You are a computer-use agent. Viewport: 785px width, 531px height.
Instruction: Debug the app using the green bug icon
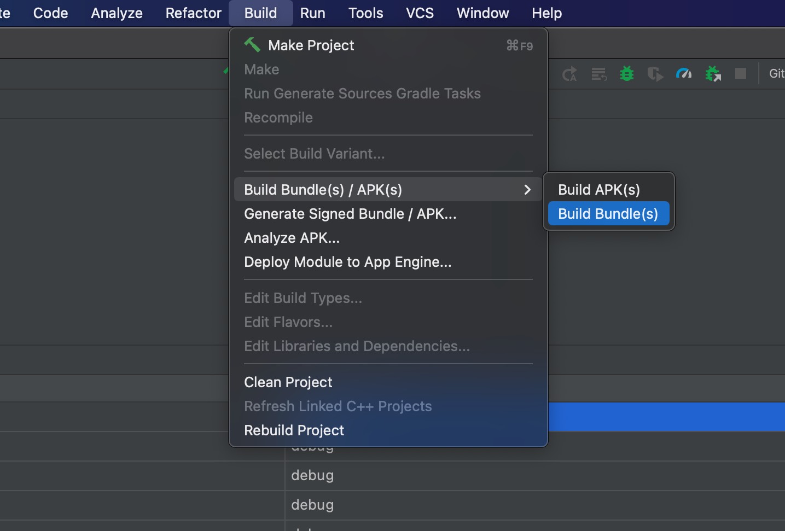[x=627, y=74]
